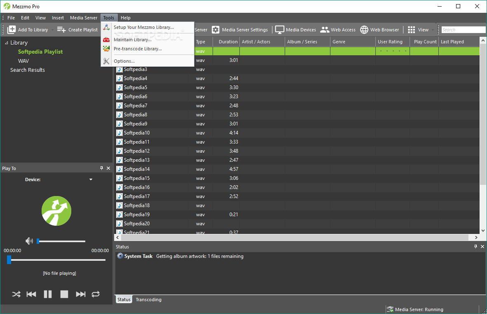Image resolution: width=487 pixels, height=314 pixels.
Task: Sort by User Rating column
Action: [393, 42]
